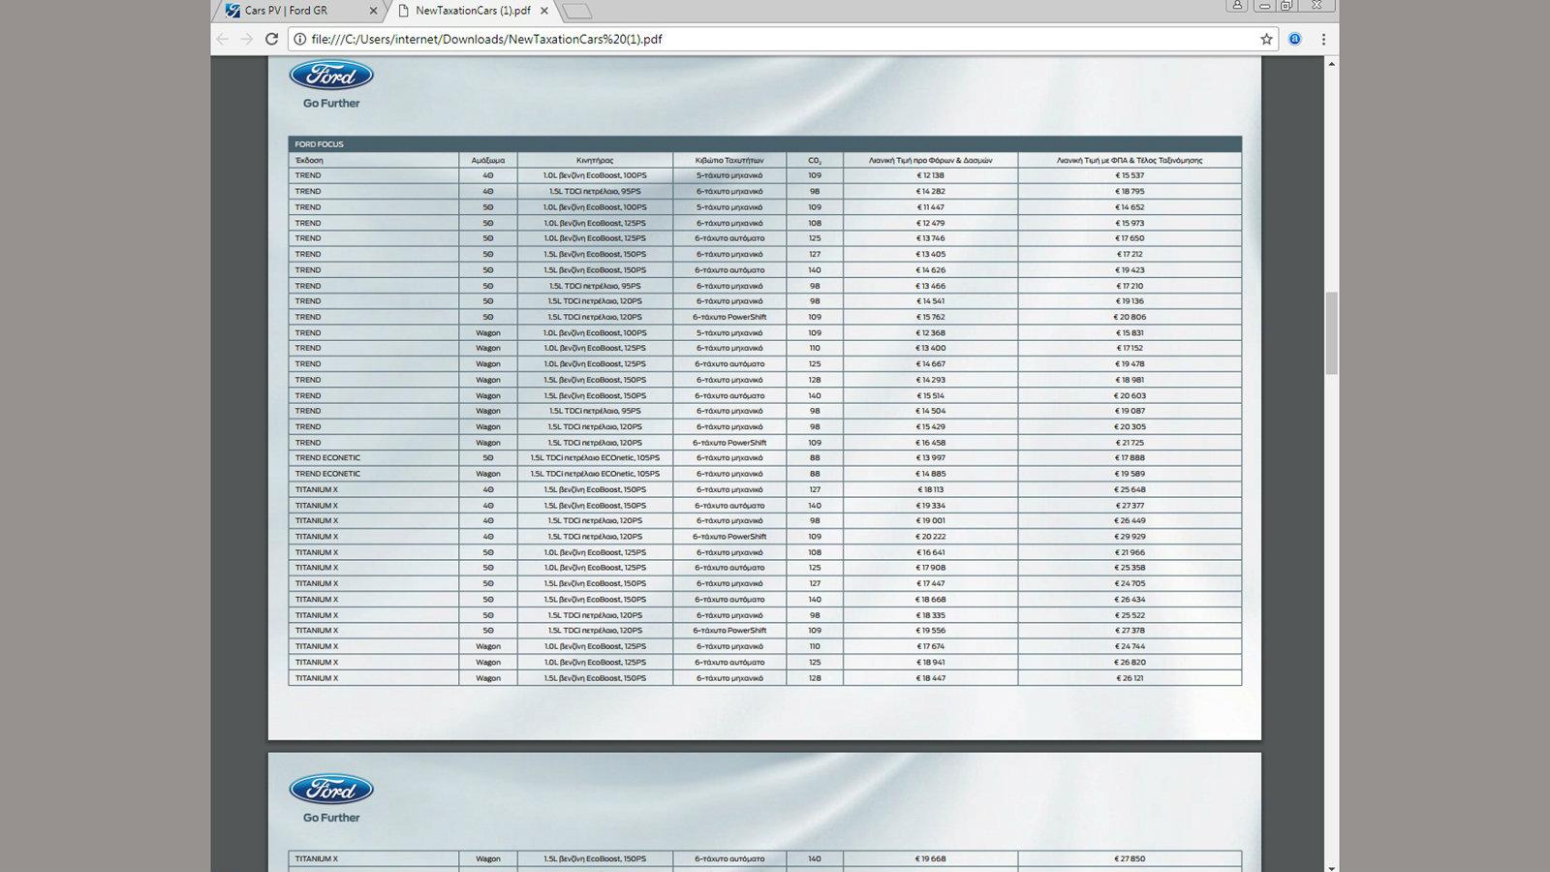The height and width of the screenshot is (872, 1550).
Task: Open the Chrome user profile button
Action: (x=1237, y=5)
